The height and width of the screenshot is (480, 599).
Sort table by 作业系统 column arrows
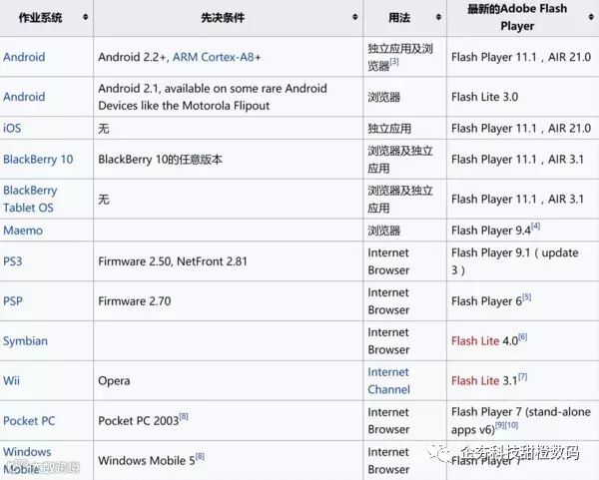(x=85, y=17)
